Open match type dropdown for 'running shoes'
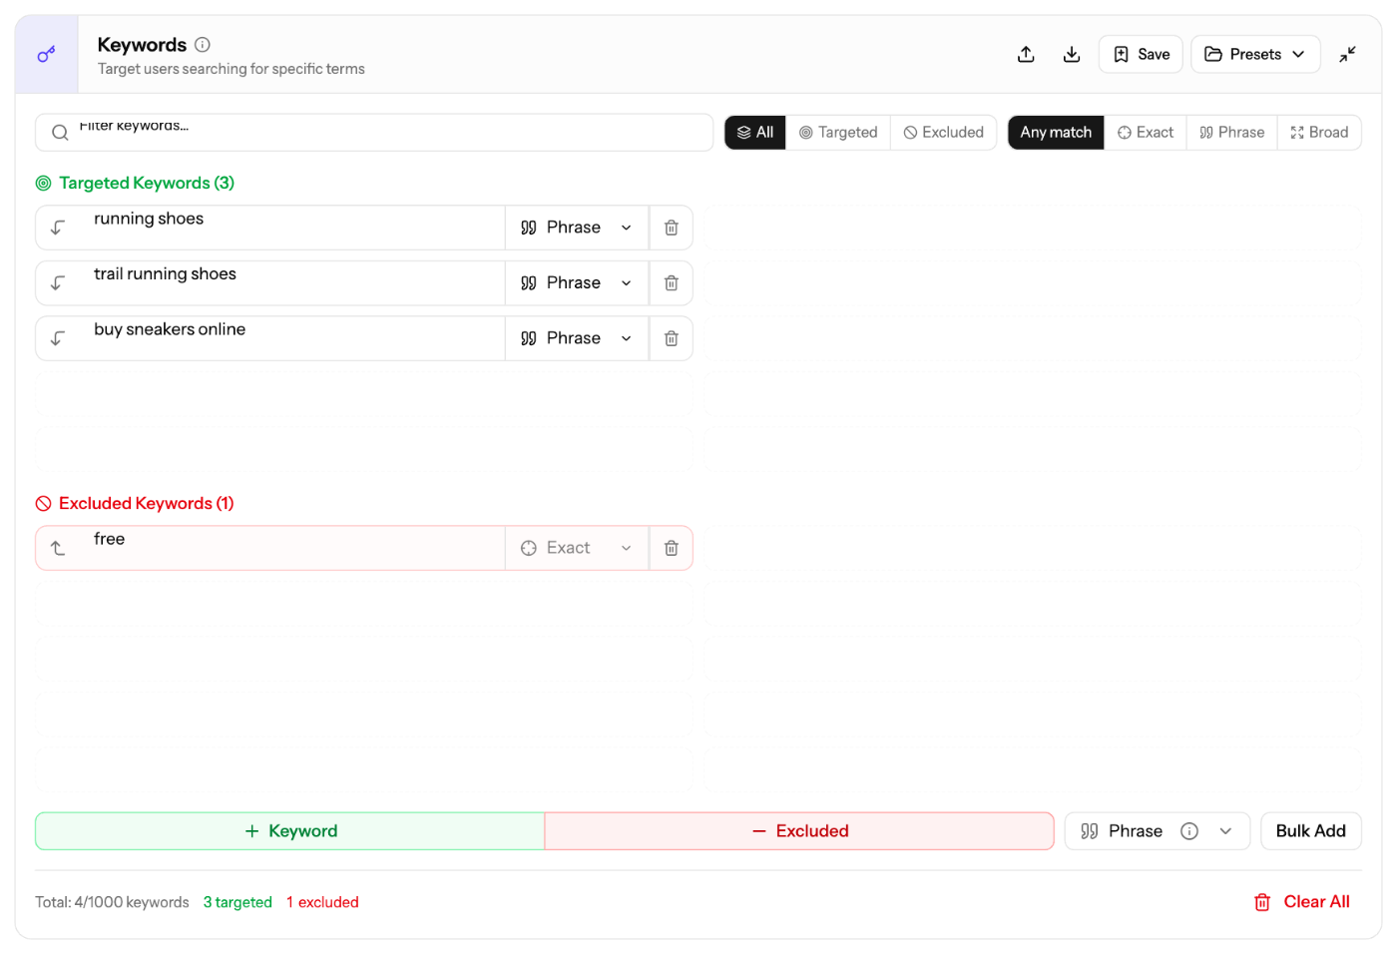This screenshot has height=954, width=1397. tap(577, 228)
